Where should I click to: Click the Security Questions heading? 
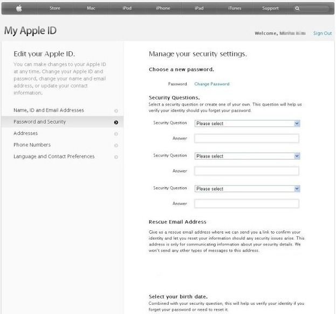point(174,98)
